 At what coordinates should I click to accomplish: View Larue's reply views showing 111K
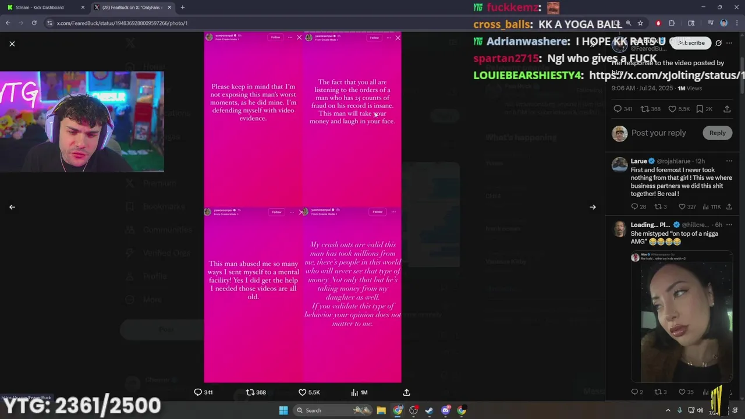[712, 207]
